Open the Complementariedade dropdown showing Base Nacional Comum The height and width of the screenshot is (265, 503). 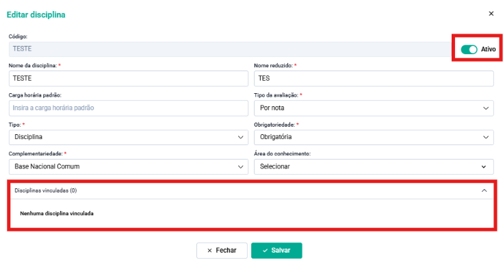pyautogui.click(x=129, y=167)
